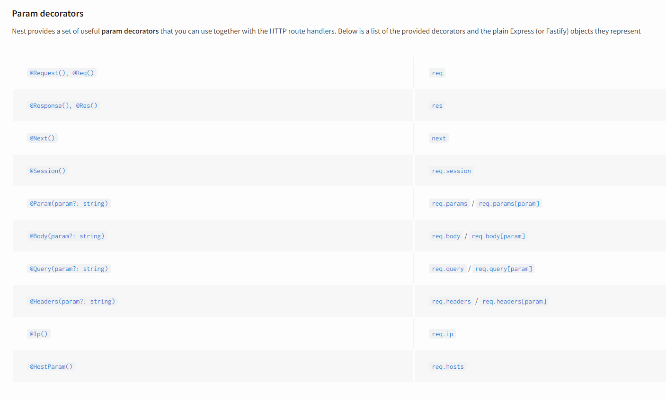
Task: Click the req.params[param] code chip
Action: pos(509,203)
